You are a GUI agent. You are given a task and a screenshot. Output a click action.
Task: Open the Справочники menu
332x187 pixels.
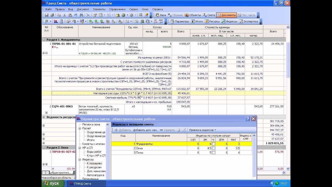(117, 9)
